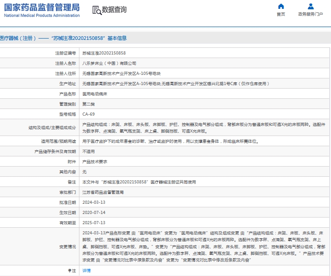Click expiry date 2025-07-13
This screenshot has width=331, height=276.
(x=94, y=223)
